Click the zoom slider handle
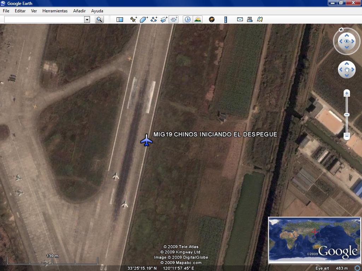Image resolution: width=362 pixels, height=271 pixels. point(347,115)
